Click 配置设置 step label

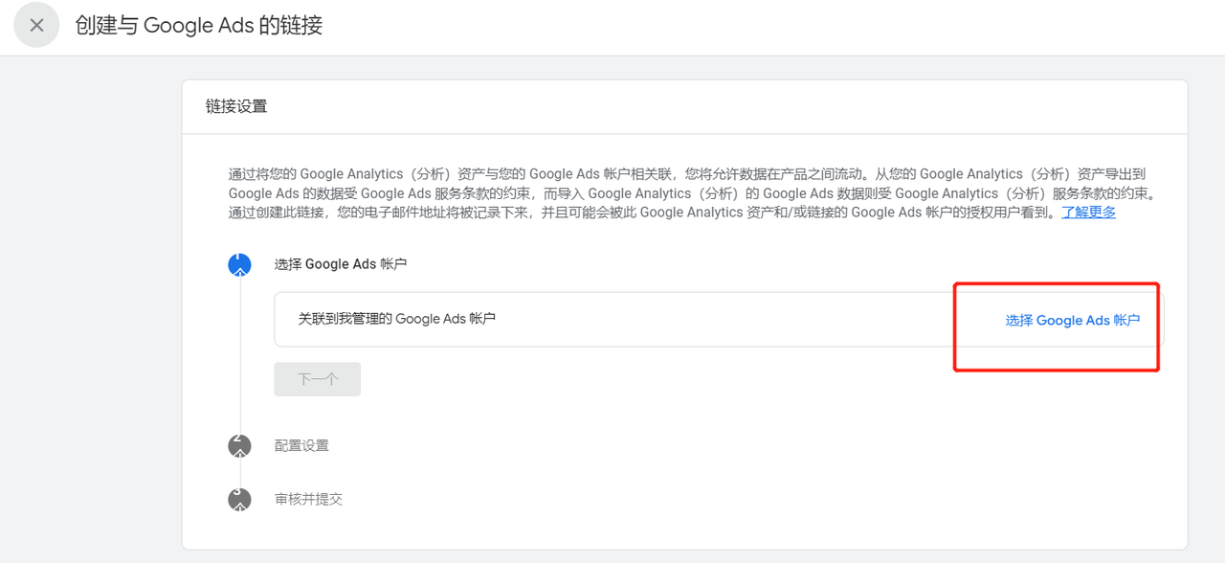click(301, 446)
